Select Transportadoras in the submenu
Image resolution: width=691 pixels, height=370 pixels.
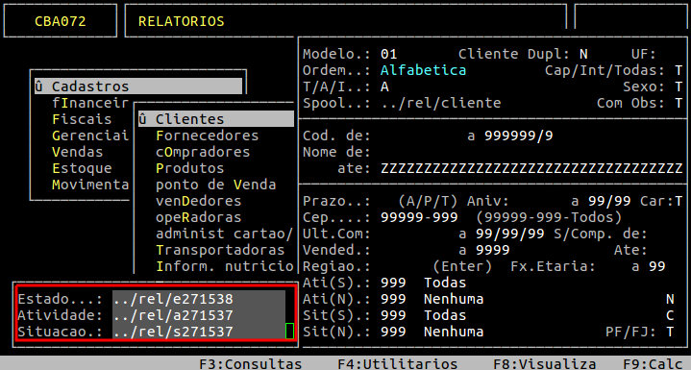(220, 250)
